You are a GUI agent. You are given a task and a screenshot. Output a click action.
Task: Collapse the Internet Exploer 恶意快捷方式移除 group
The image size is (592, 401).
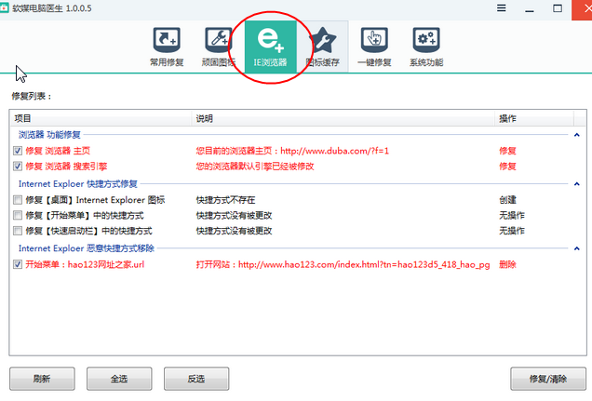coord(576,248)
